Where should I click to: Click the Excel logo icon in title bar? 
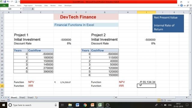[x=1, y=1]
